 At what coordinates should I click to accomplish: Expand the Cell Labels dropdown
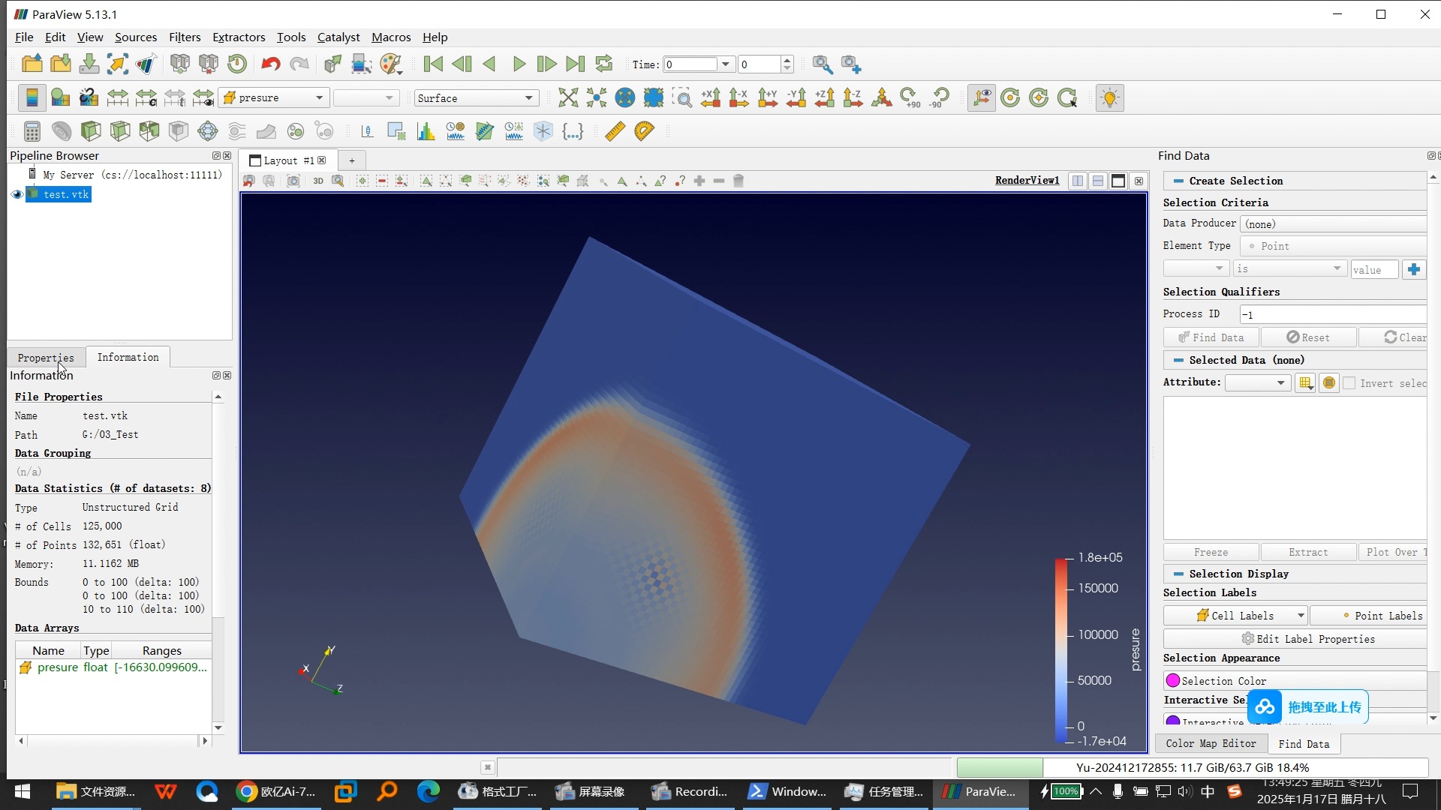[x=1300, y=616]
